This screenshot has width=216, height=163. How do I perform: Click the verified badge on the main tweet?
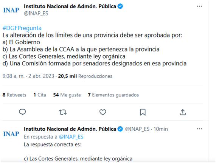point(120,6)
